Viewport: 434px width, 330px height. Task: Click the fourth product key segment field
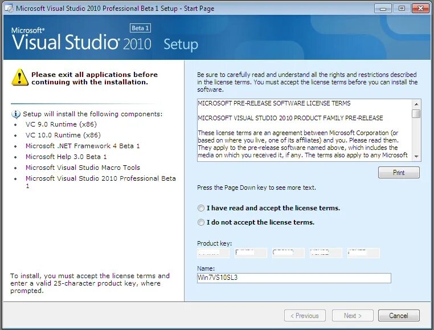(x=326, y=253)
